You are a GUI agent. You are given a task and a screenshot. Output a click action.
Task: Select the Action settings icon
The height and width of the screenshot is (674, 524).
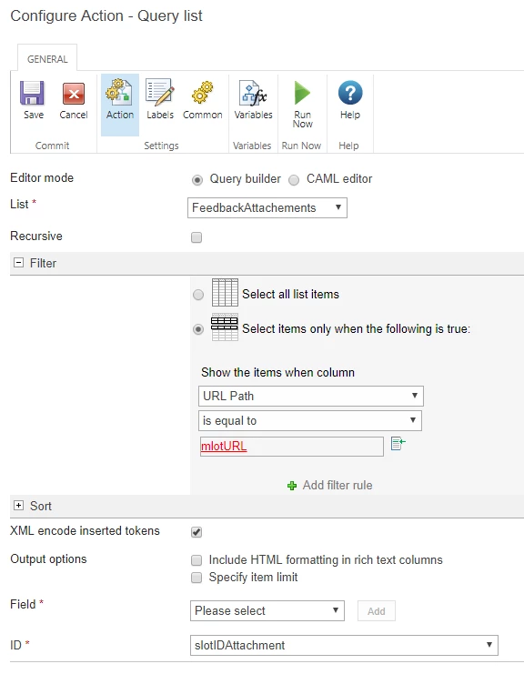click(x=119, y=91)
